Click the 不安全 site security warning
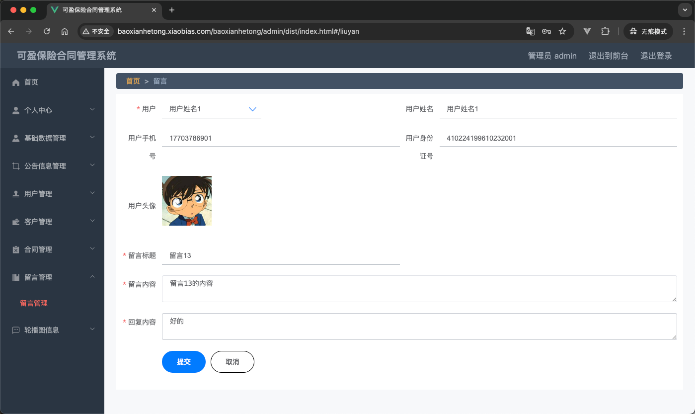This screenshot has width=695, height=414. [x=96, y=31]
